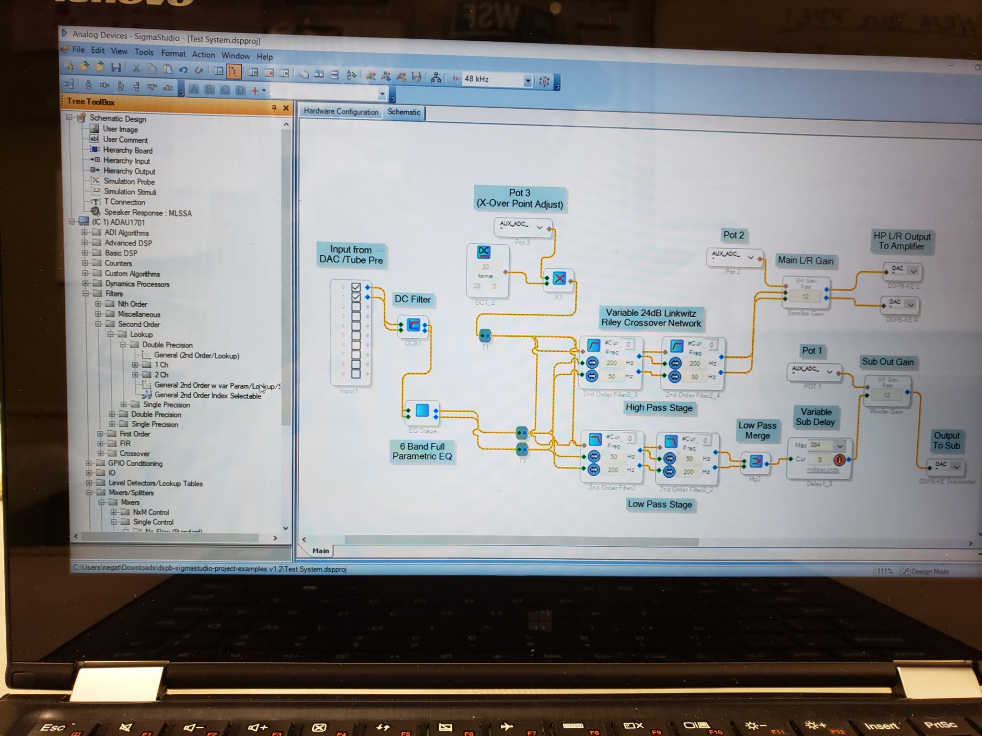Open the Max 384 delay dropdown
This screenshot has height=736, width=982.
pos(840,446)
